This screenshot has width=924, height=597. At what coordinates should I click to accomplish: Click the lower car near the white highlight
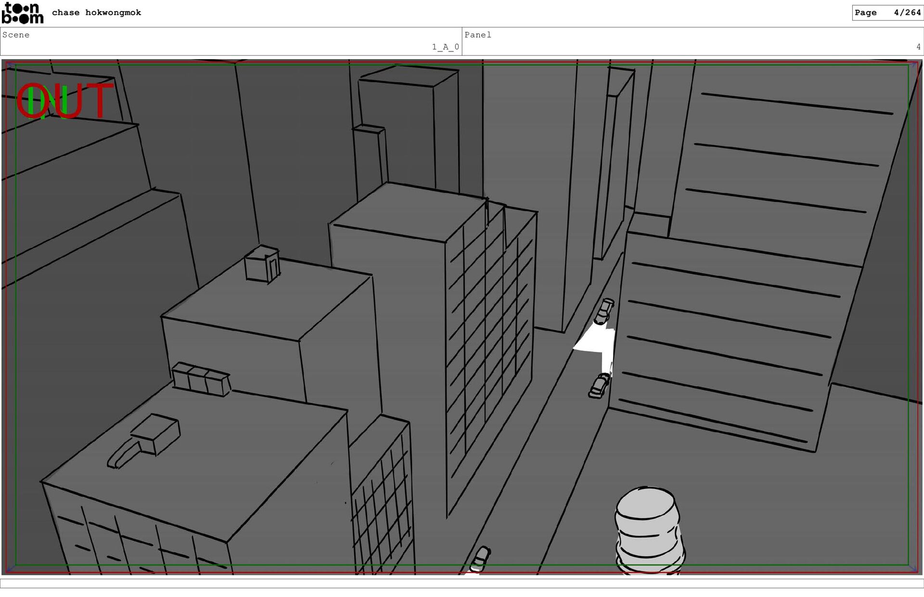tap(599, 386)
